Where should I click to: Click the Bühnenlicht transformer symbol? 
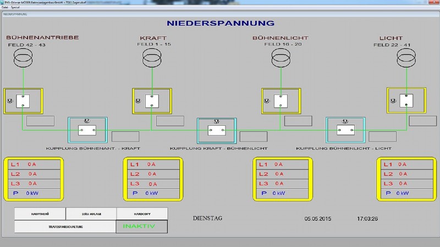[x=280, y=57]
